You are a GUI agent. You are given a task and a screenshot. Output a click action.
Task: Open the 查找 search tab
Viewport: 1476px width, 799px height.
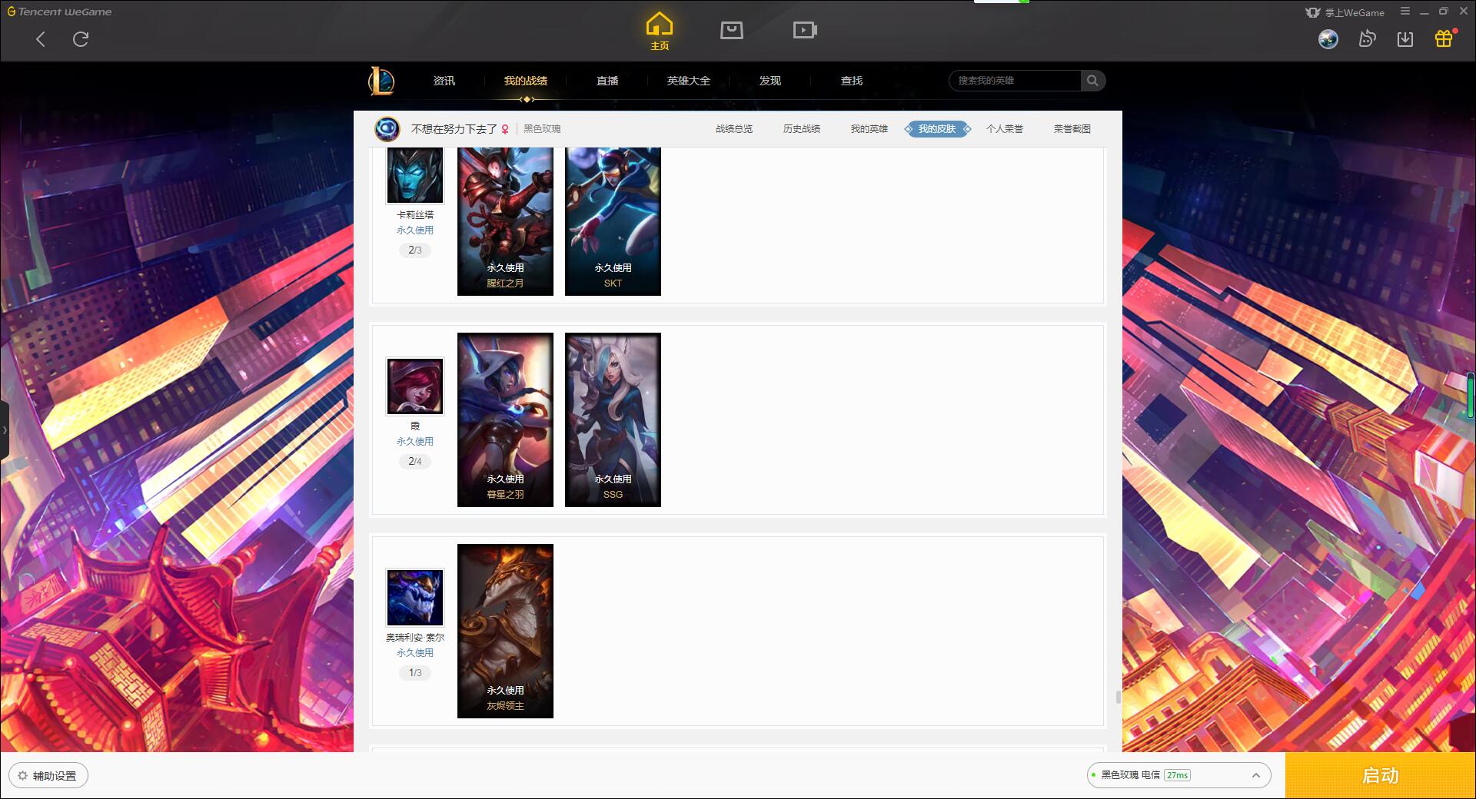click(852, 81)
